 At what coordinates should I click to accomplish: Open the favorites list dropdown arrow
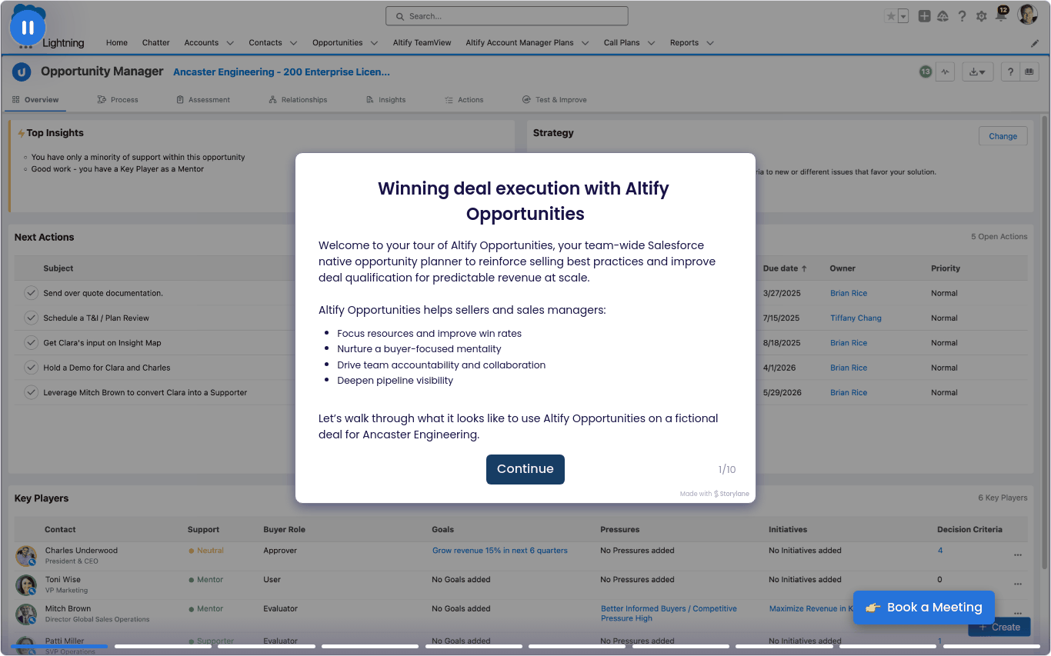click(x=903, y=16)
